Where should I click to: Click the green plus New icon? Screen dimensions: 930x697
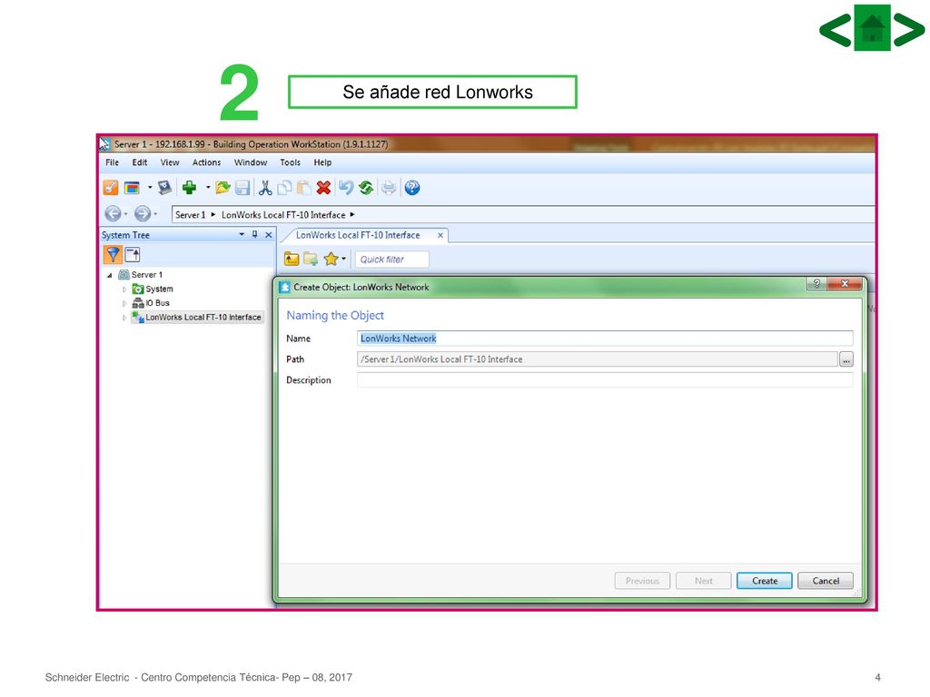click(189, 188)
